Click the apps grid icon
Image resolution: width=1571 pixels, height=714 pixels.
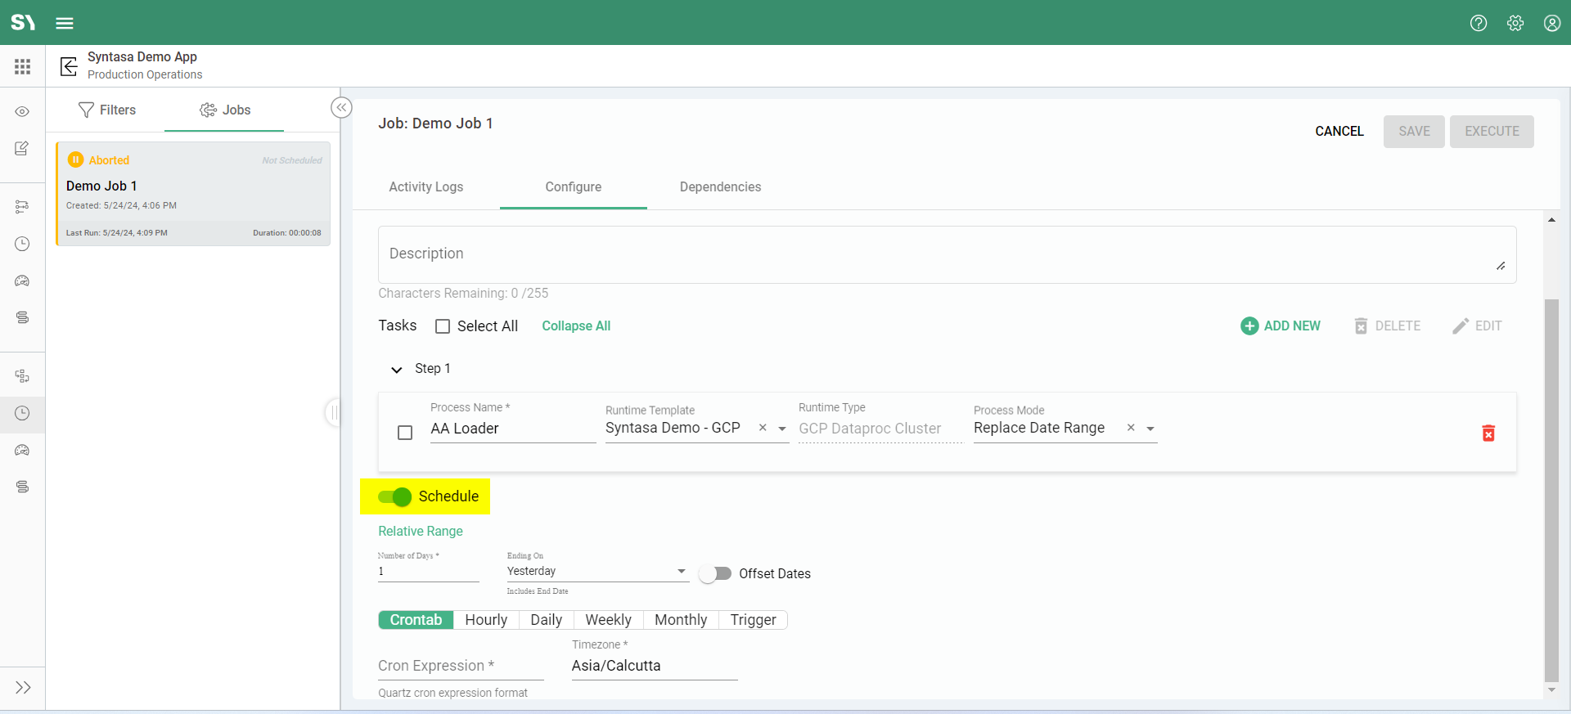22,66
